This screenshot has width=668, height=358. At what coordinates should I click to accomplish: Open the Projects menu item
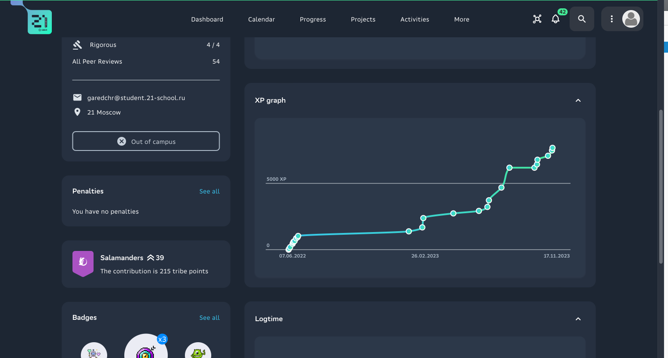363,19
